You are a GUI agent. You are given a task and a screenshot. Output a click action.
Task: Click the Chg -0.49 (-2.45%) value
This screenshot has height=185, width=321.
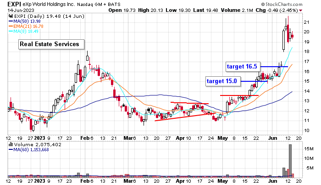pyautogui.click(x=277, y=10)
